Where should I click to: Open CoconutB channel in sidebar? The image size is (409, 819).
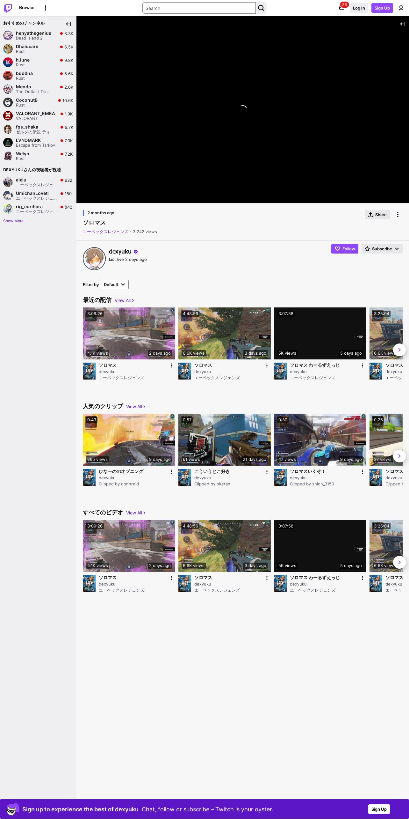(38, 102)
